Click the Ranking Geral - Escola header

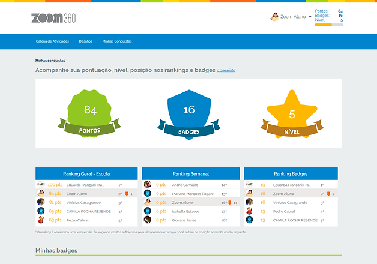[x=86, y=173]
